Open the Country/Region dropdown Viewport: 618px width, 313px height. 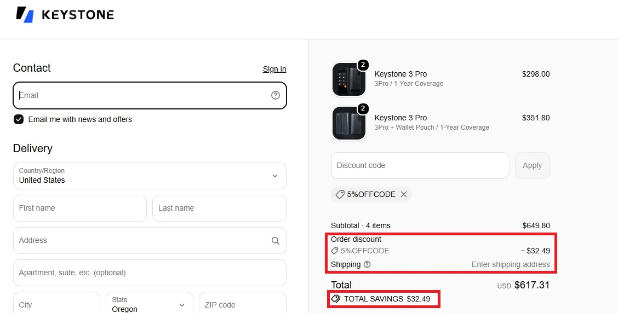click(x=150, y=176)
